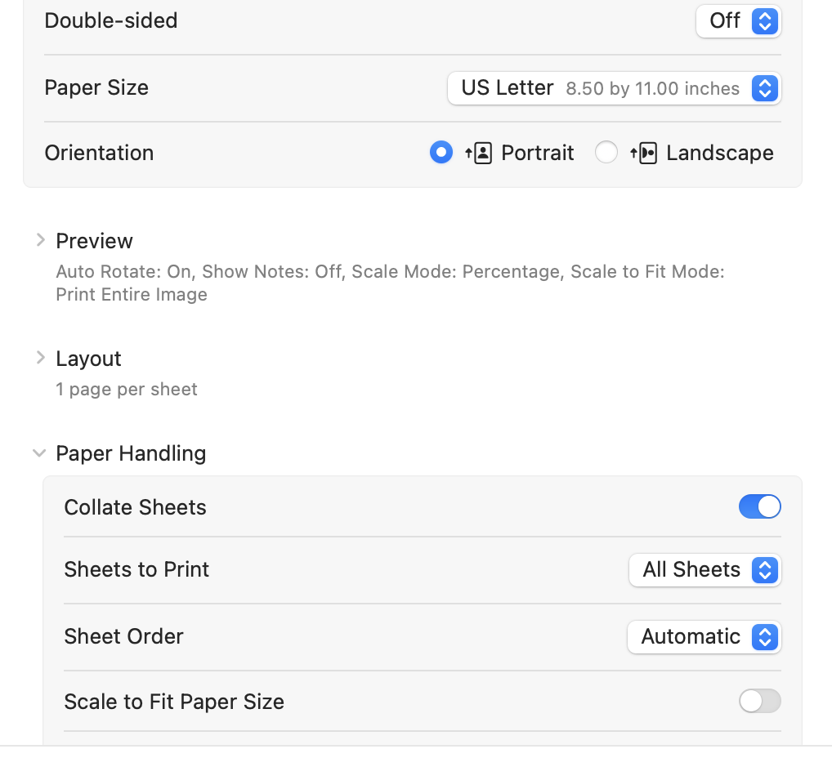Click the Paper Handling section title
The width and height of the screenshot is (832, 758).
pos(131,453)
